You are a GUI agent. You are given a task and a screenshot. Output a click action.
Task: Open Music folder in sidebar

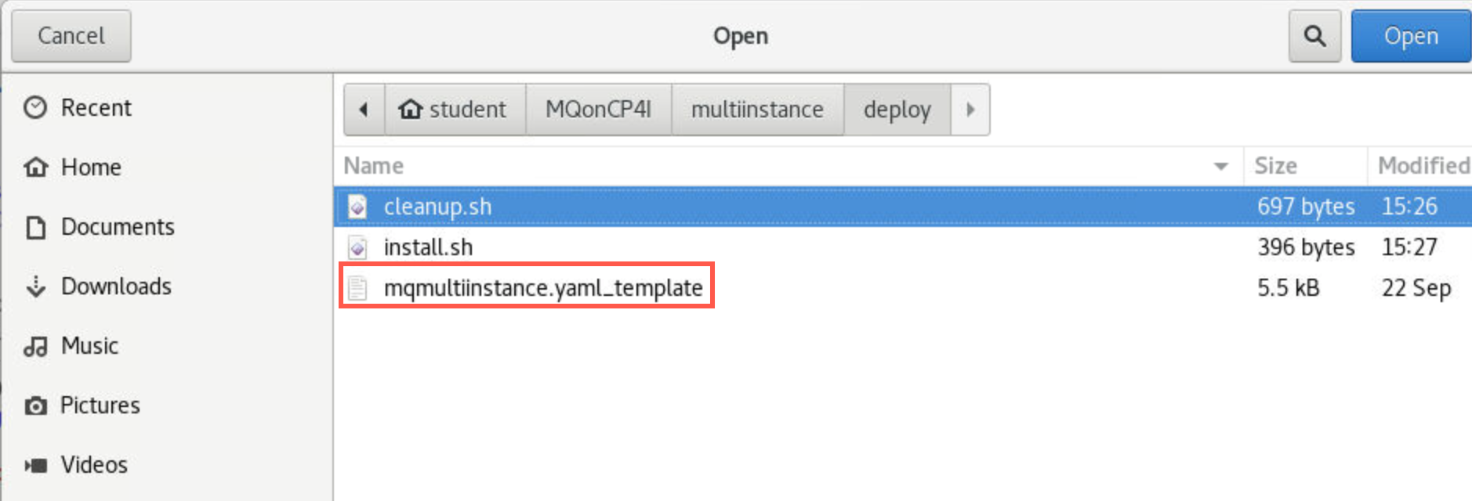click(x=71, y=346)
